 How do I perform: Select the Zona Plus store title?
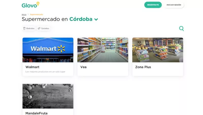click(x=143, y=67)
